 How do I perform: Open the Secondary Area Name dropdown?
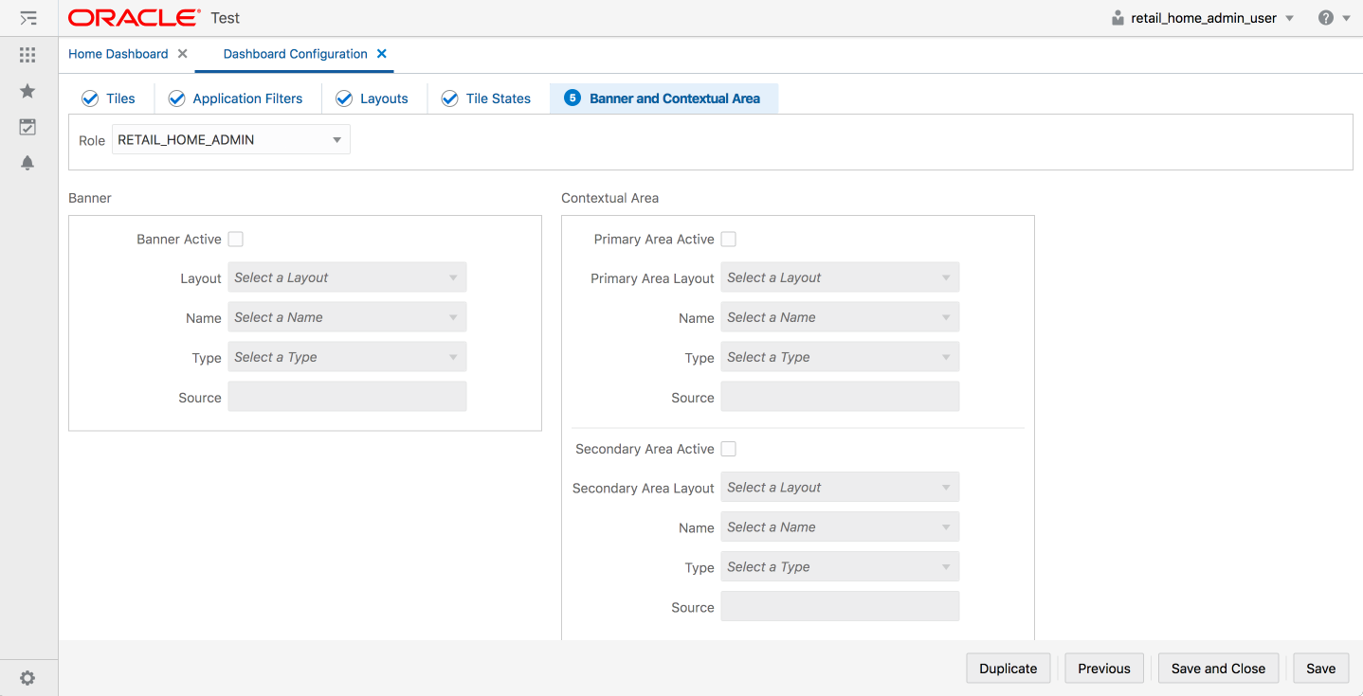coord(840,527)
